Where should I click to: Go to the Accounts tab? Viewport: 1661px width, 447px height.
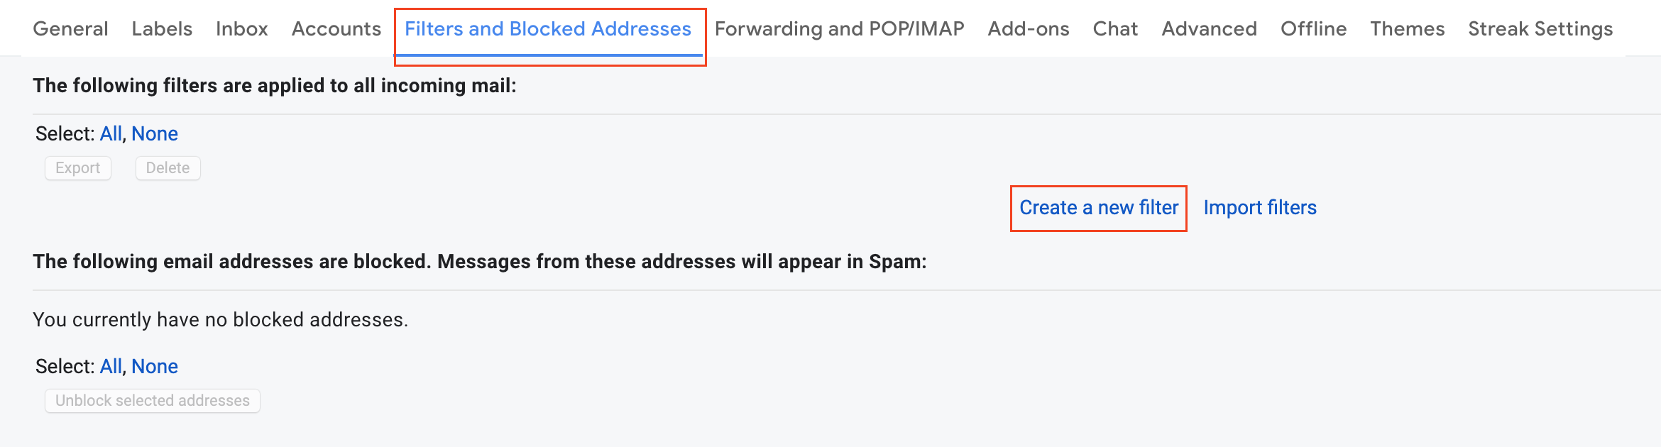pos(336,29)
